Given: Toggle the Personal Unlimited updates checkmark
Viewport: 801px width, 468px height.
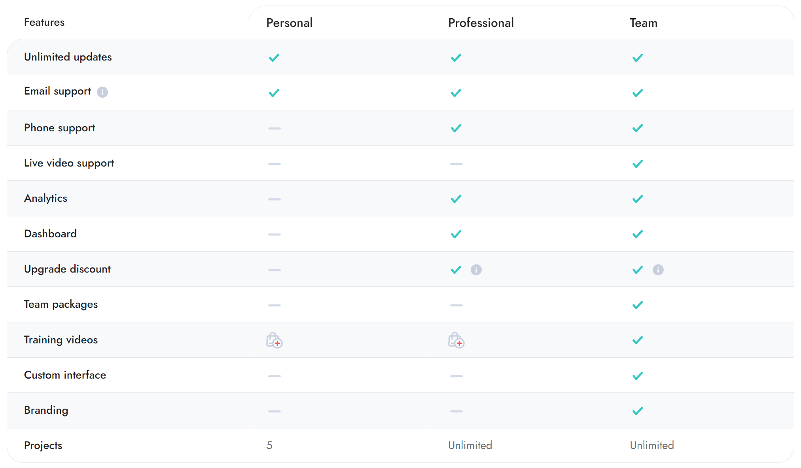Looking at the screenshot, I should 274,57.
